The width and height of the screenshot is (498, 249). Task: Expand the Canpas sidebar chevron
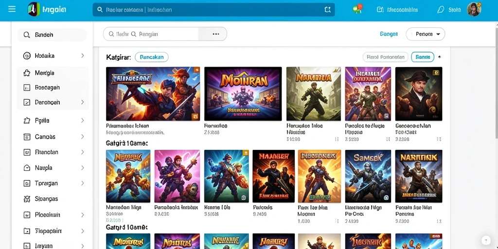tap(83, 137)
